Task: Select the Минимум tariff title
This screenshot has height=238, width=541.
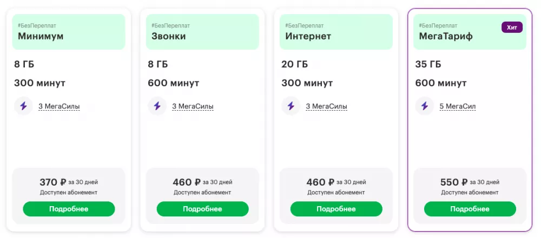Action: click(x=41, y=37)
